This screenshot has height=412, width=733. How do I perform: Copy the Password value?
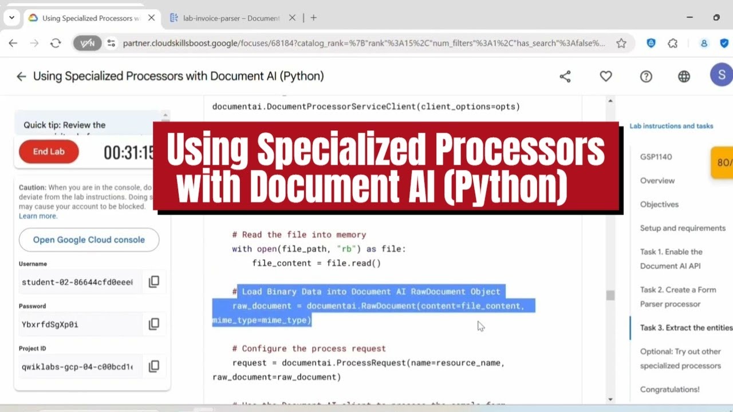point(154,324)
